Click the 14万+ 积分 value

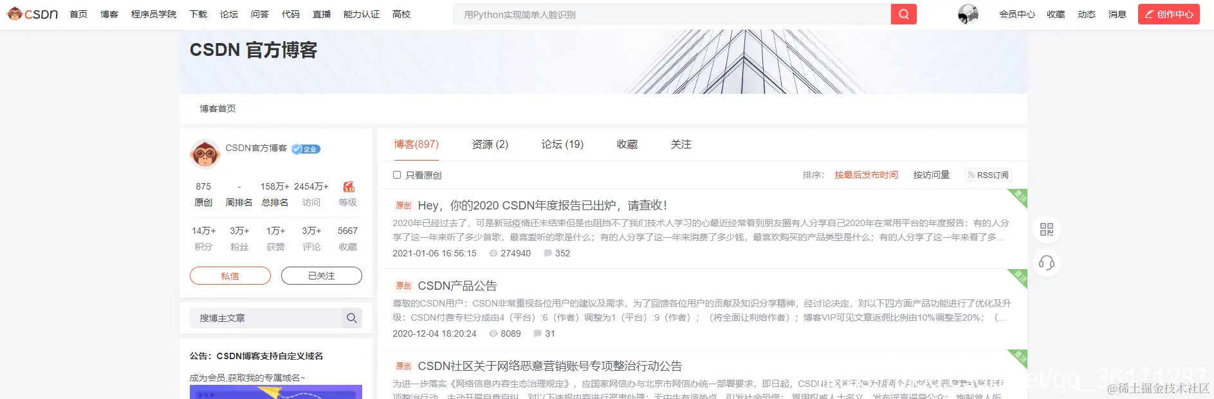coord(203,231)
